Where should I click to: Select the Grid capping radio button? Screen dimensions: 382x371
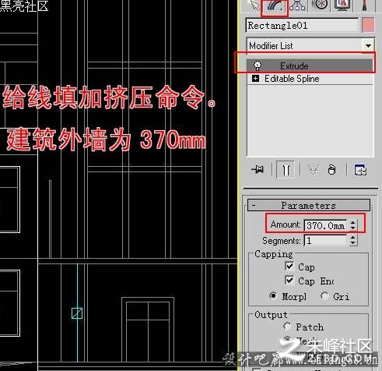324,295
